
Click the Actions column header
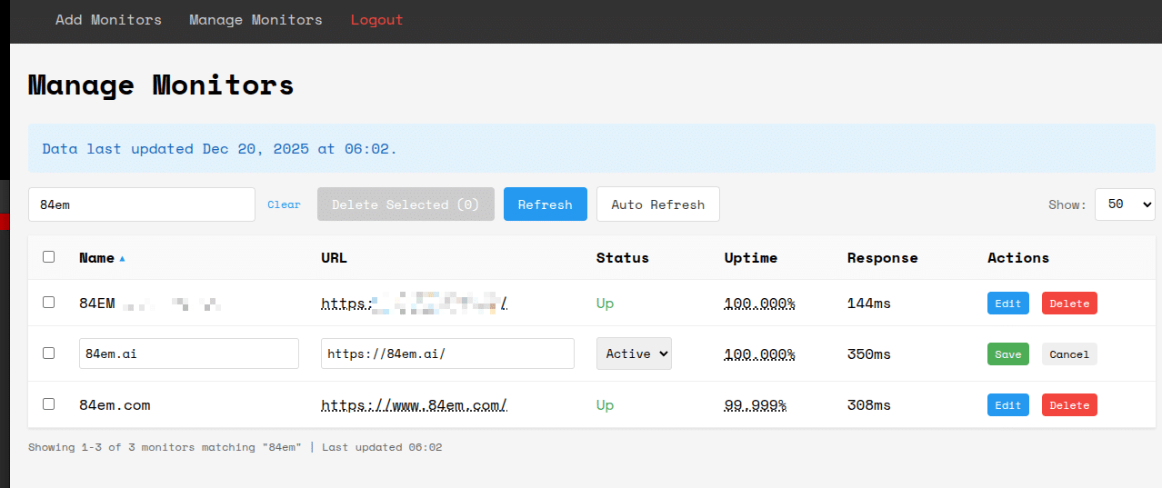click(1018, 257)
